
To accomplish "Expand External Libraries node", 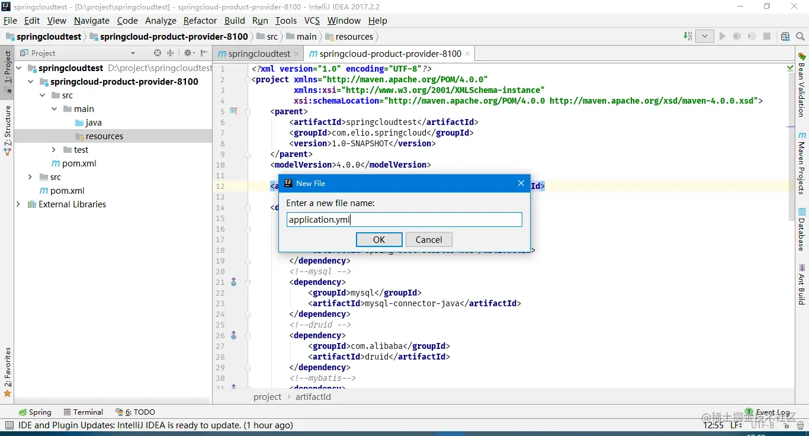I will click(x=18, y=204).
